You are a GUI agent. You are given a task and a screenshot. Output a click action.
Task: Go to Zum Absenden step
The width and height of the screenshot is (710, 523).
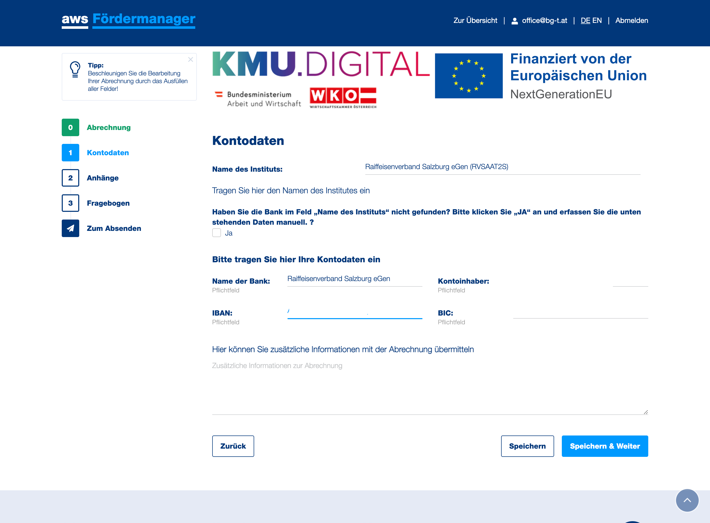[x=114, y=228]
